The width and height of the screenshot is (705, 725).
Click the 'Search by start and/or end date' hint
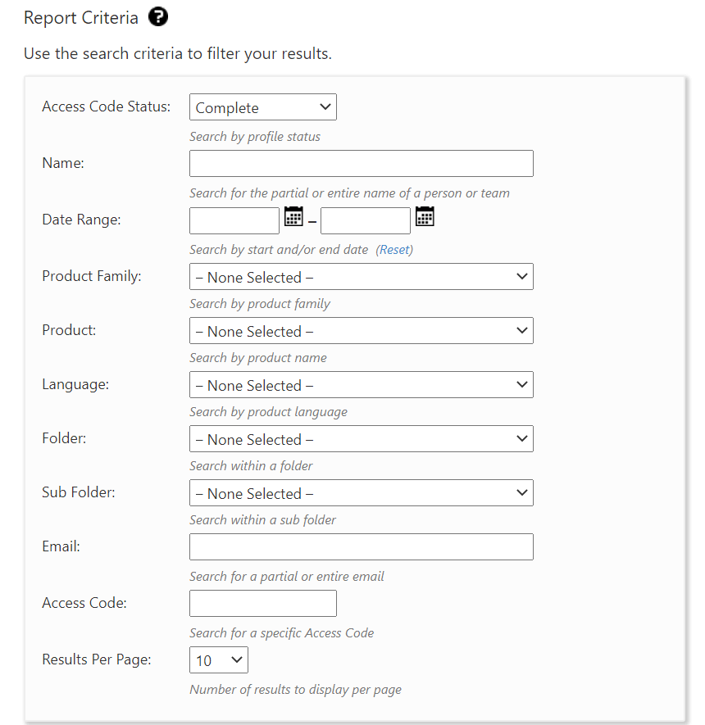pyautogui.click(x=279, y=250)
